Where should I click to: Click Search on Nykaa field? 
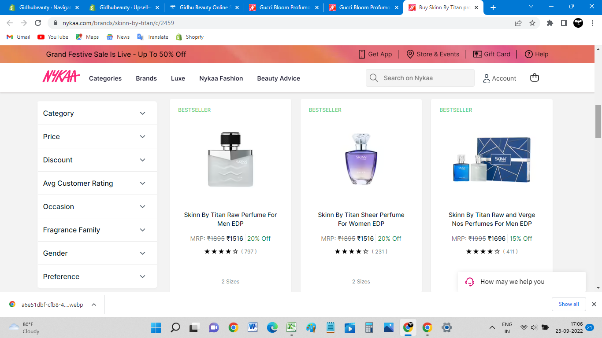tap(420, 78)
